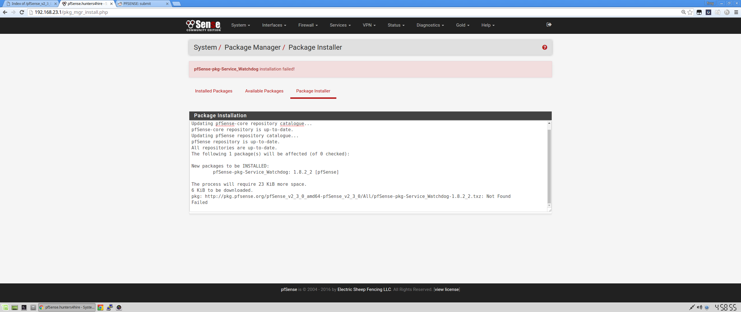
Task: Click the volume icon in system tray
Action: pos(699,307)
